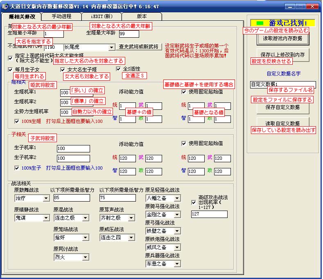The width and height of the screenshot is (323, 279).
Task: Toggle the 每月生子女 checkbox
Action: point(10,70)
